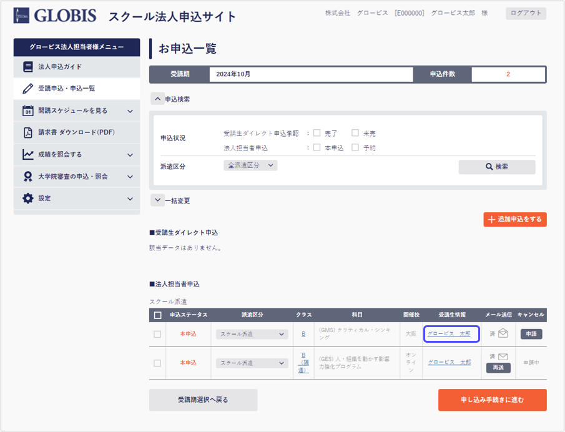Open 受講申込・申込一覧 menu item
Screen dimensions: 565x432
77,89
